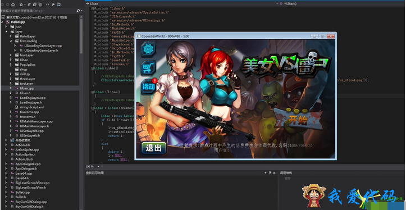This screenshot has height=210, width=406.
Task: Expand the json folder
Action: pos(6,26)
